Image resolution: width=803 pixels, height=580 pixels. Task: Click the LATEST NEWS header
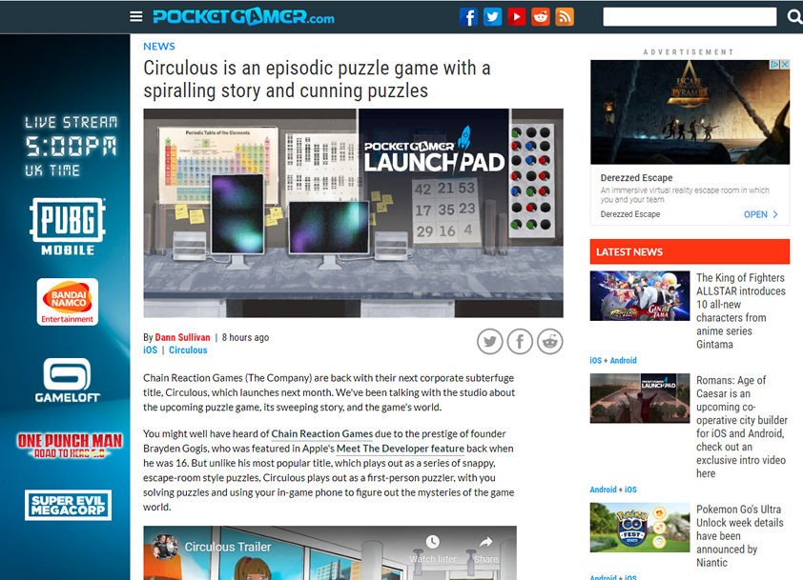(690, 251)
